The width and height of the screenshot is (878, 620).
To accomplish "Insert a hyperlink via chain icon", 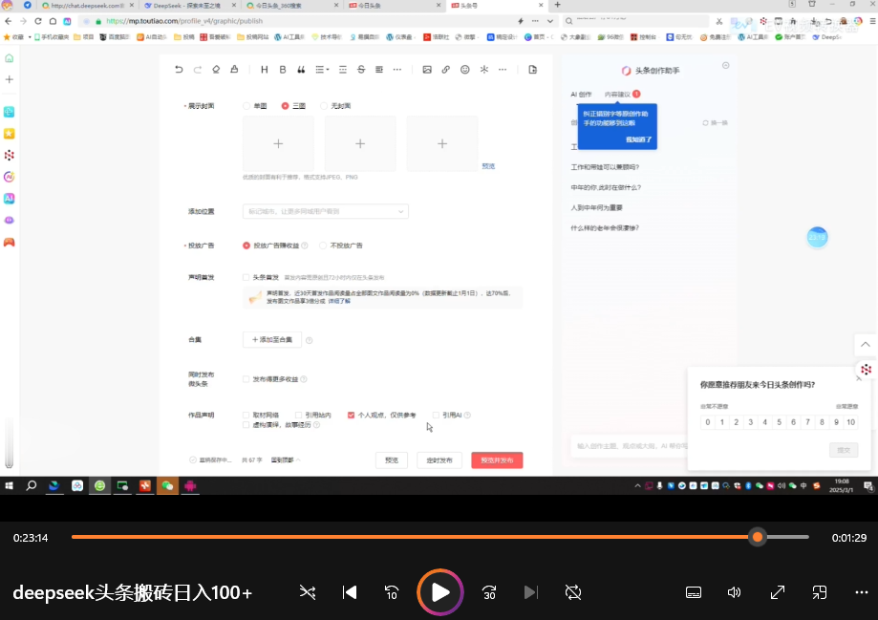I will point(446,70).
